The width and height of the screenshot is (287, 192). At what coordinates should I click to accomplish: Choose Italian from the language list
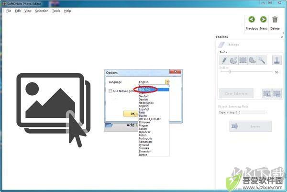point(154,129)
